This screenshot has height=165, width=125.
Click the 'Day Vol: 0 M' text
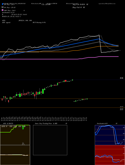coord(78,7)
